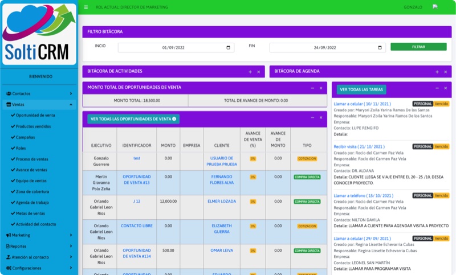
Task: Open Oportunidad de venta menu item
Action: 33,115
